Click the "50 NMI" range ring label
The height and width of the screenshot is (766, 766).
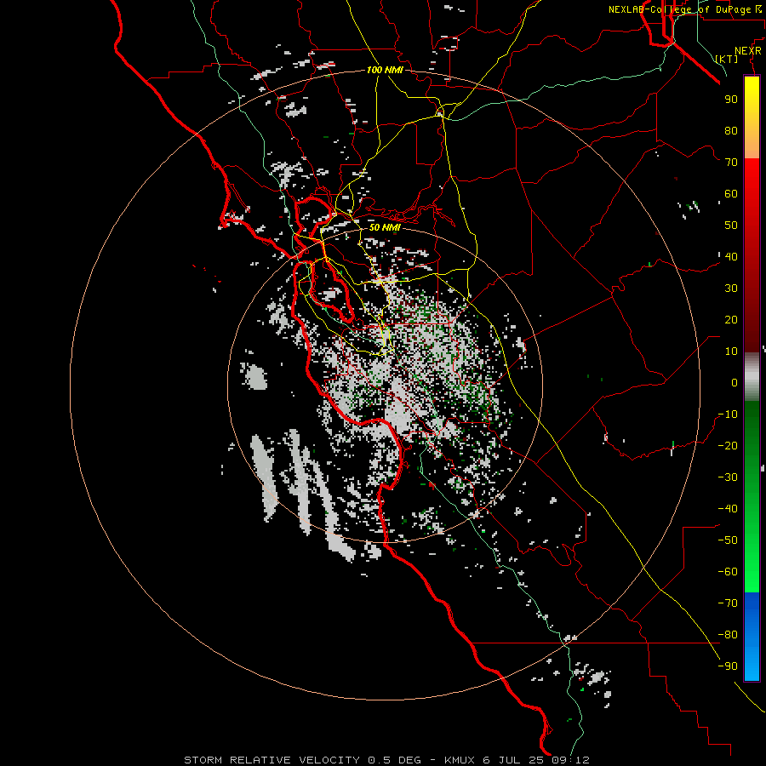click(385, 227)
